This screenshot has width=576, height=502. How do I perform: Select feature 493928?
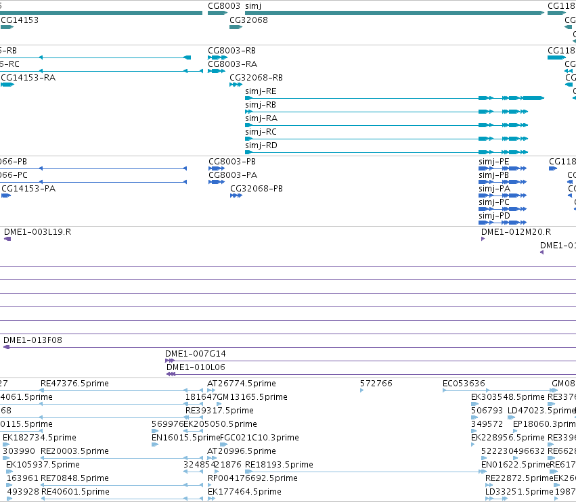[x=23, y=492]
